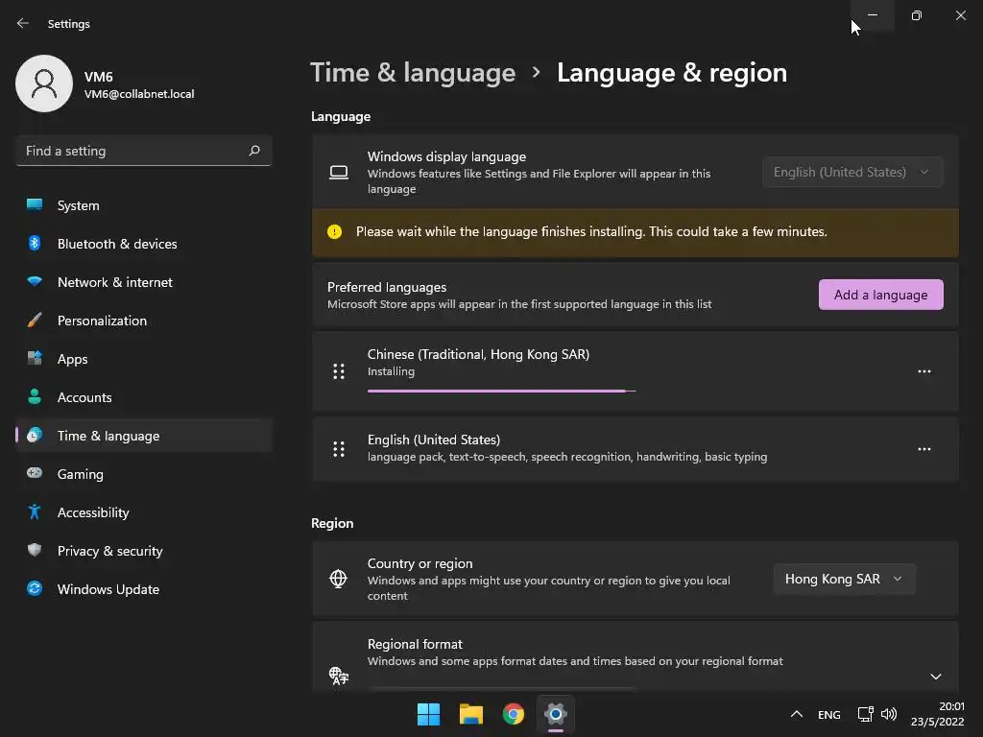This screenshot has width=983, height=737.
Task: Click the search magnifier in Find a setting
Action: (x=253, y=151)
